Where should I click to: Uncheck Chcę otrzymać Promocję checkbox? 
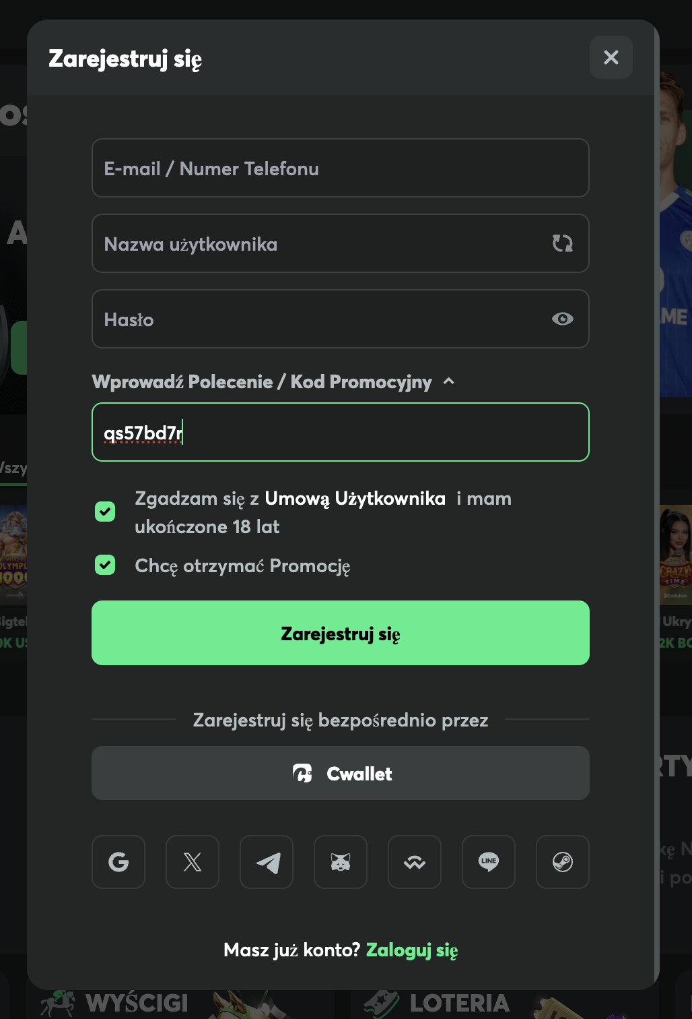(105, 565)
